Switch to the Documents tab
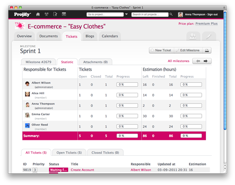The image size is (235, 185). (48, 36)
